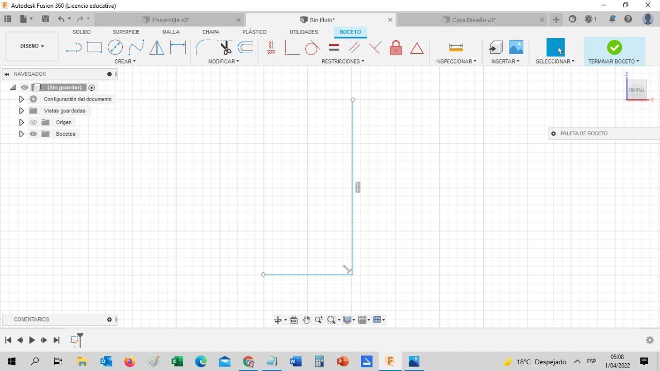Viewport: 660px width, 371px height.
Task: Select the Sketch Dimension tool
Action: [178, 47]
